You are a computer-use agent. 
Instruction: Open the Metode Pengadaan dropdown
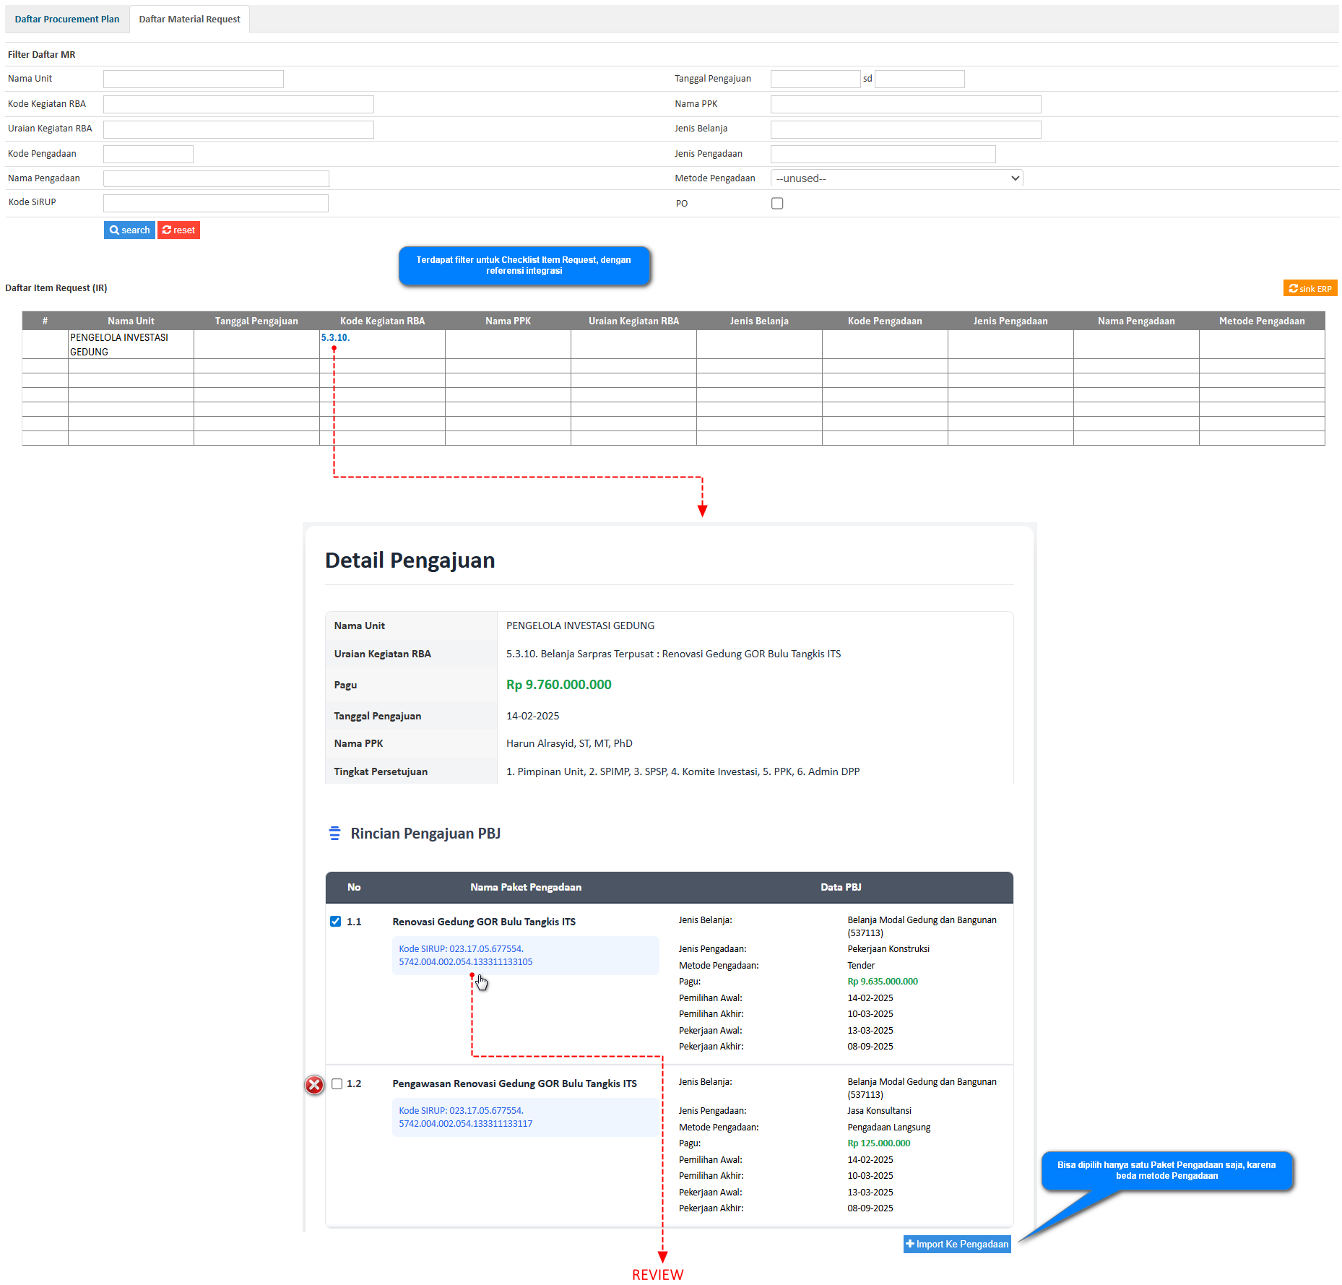tap(896, 178)
